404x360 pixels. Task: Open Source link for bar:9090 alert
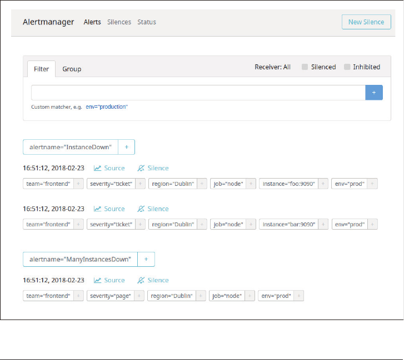(109, 209)
